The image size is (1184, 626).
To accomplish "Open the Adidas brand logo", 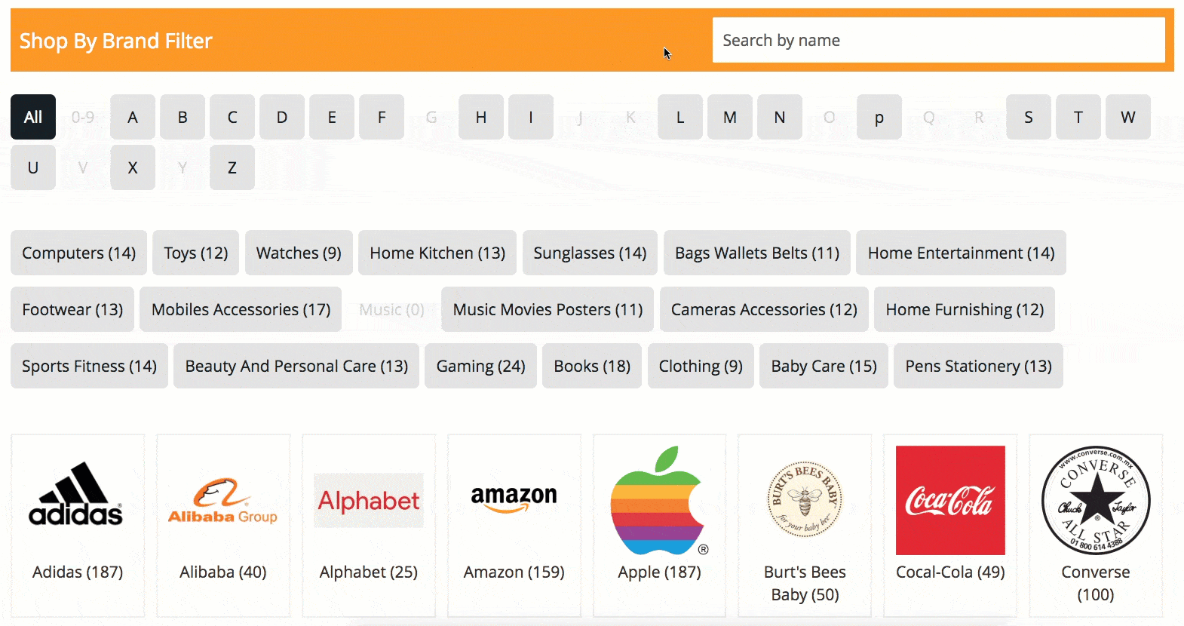I will (x=77, y=494).
